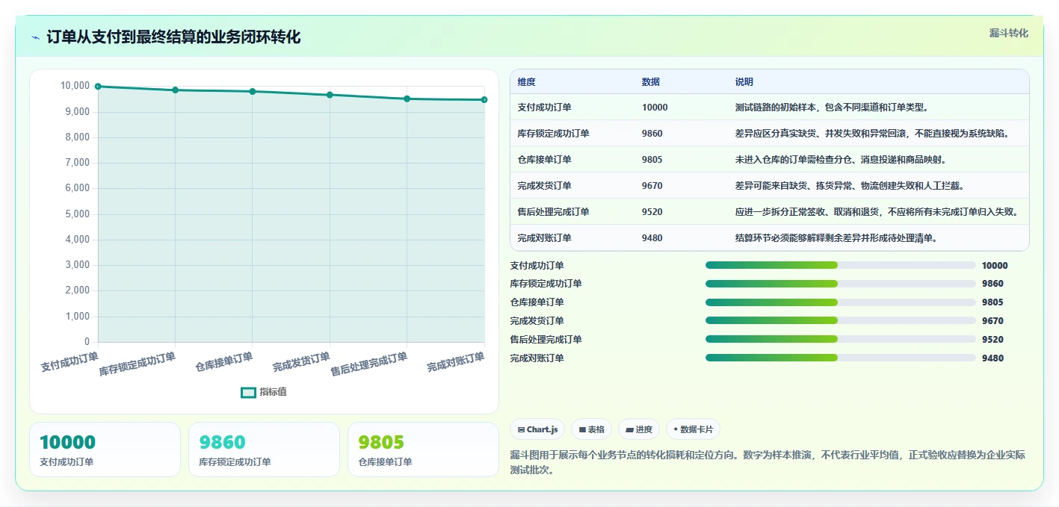Click the 5,000 y-axis label
The height and width of the screenshot is (507, 1059).
coord(78,214)
